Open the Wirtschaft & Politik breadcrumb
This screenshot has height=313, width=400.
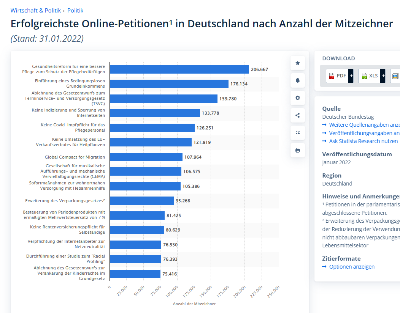coord(36,11)
